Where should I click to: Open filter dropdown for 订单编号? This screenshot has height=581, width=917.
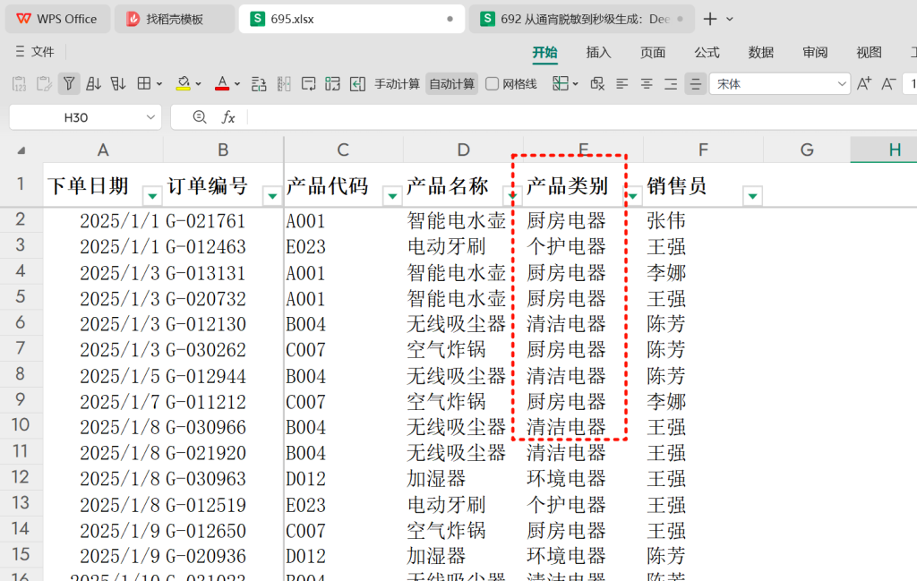[x=272, y=195]
